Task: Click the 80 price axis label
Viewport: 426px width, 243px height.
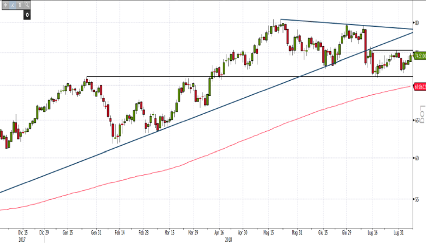Action: point(417,22)
